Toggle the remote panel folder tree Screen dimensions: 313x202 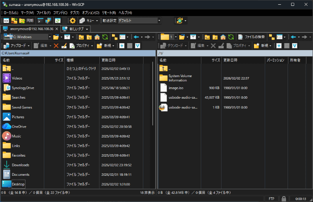(x=272, y=37)
